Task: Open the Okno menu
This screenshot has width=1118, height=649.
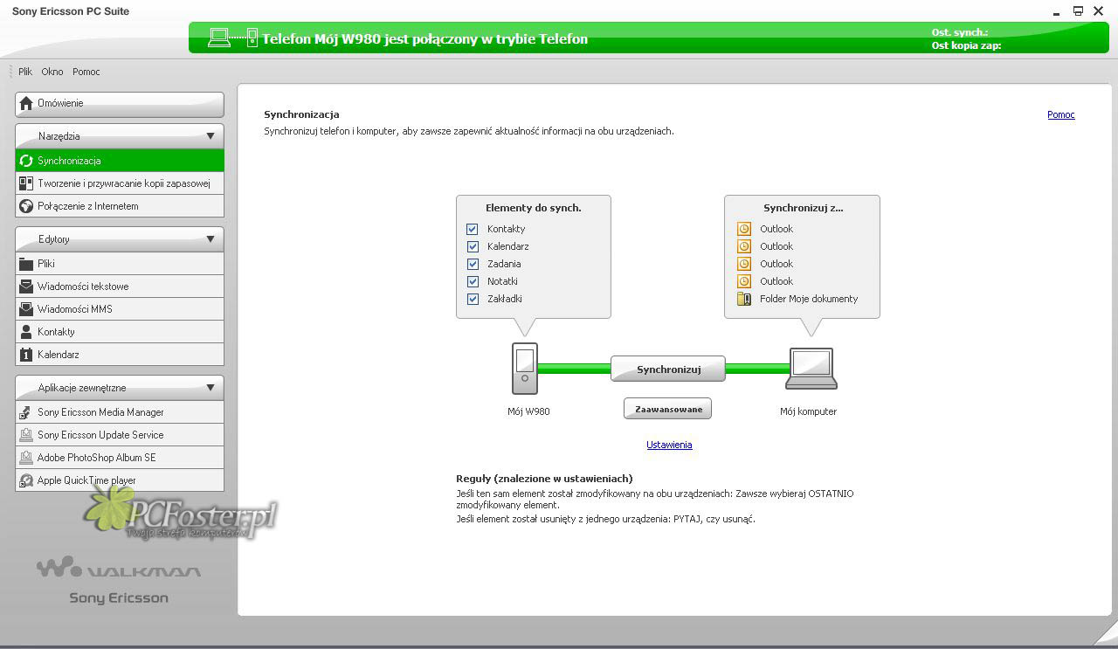Action: tap(52, 72)
